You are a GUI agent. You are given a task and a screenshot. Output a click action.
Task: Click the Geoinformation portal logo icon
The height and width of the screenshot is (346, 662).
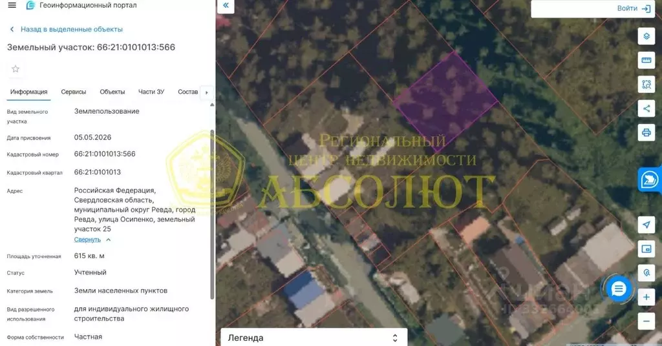pos(30,5)
